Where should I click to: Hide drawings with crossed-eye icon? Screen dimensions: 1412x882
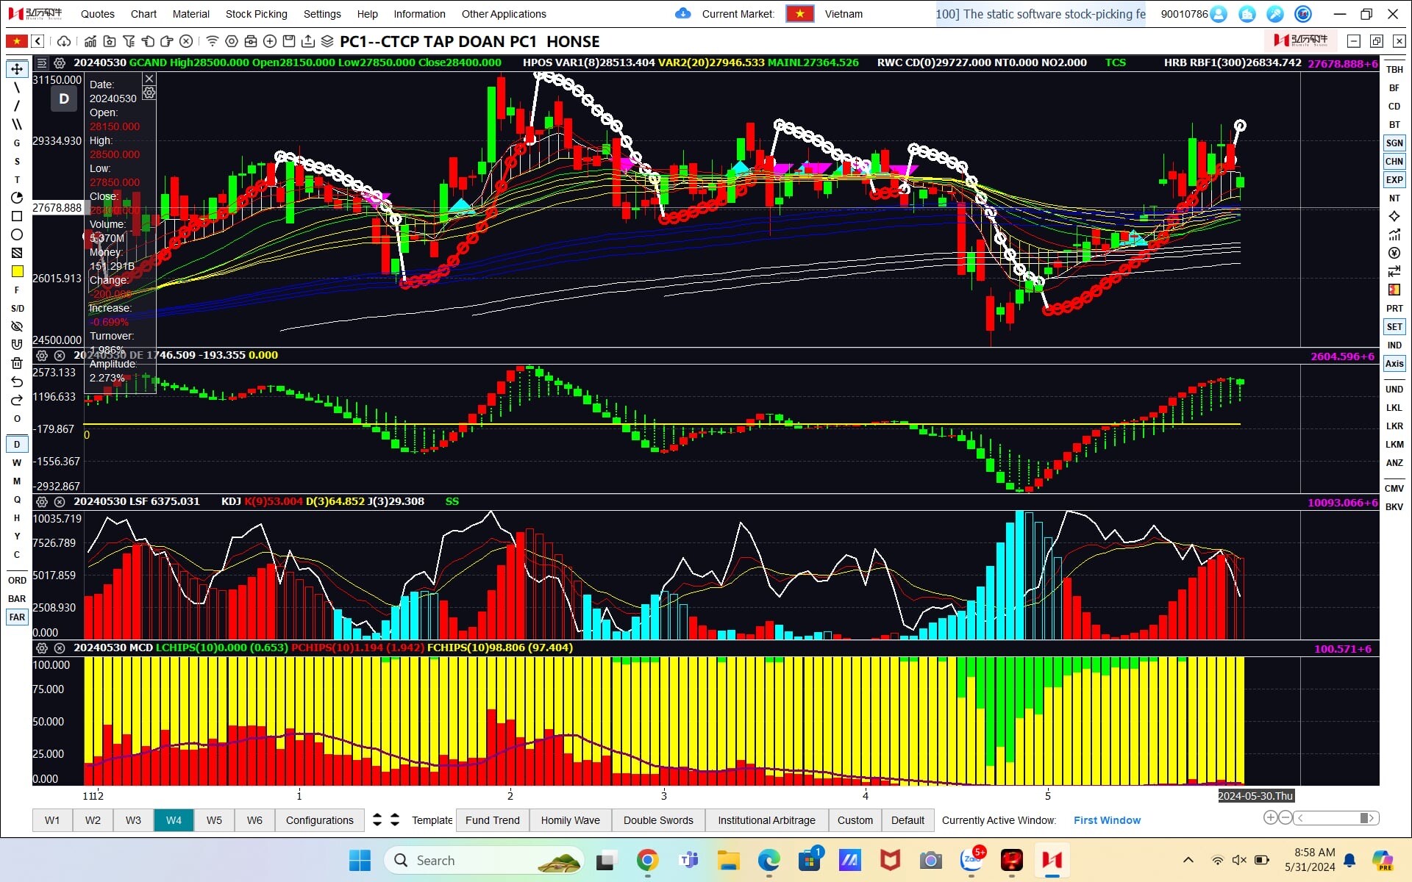pos(17,326)
